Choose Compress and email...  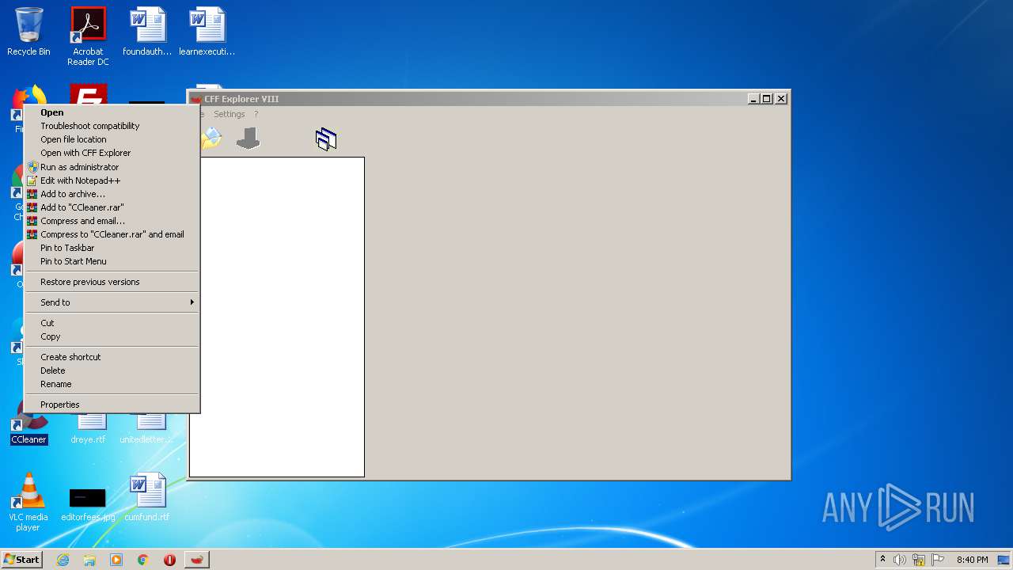coord(112,221)
